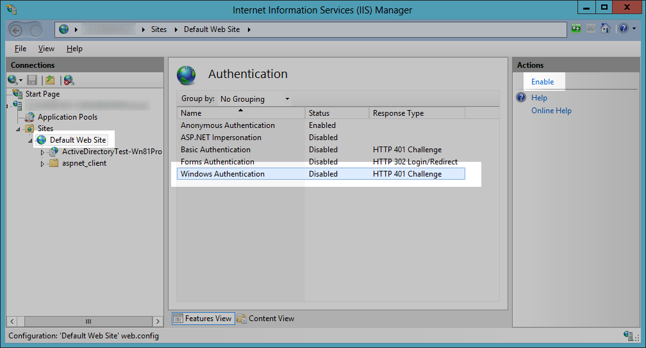
Task: Select Application Pools node
Action: click(x=67, y=117)
